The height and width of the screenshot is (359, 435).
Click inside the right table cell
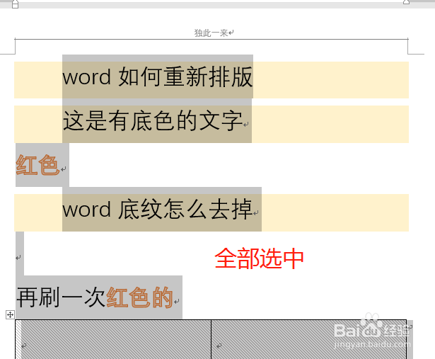tap(309, 339)
